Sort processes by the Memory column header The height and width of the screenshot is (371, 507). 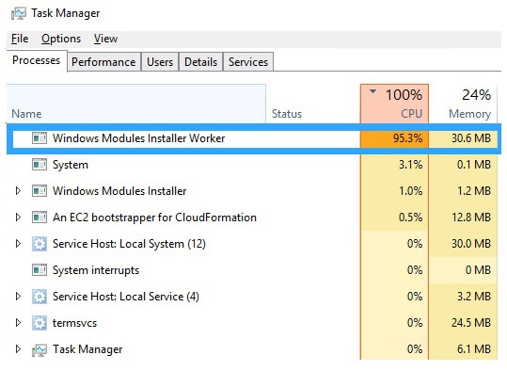click(x=464, y=104)
